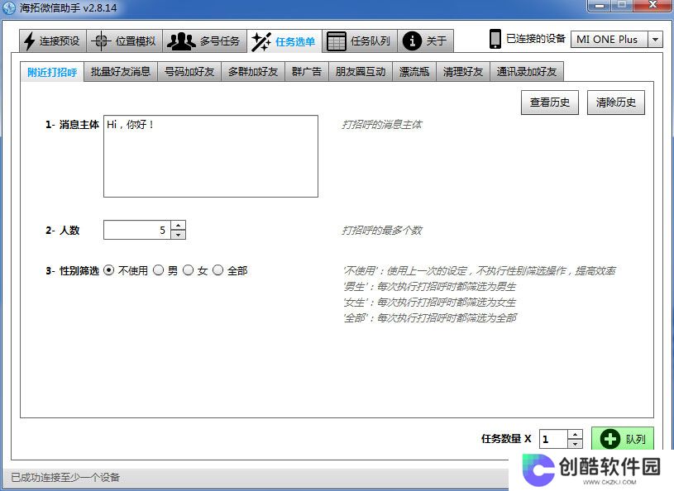
Task: Increase 任务数量 with the up arrow
Action: pyautogui.click(x=575, y=434)
